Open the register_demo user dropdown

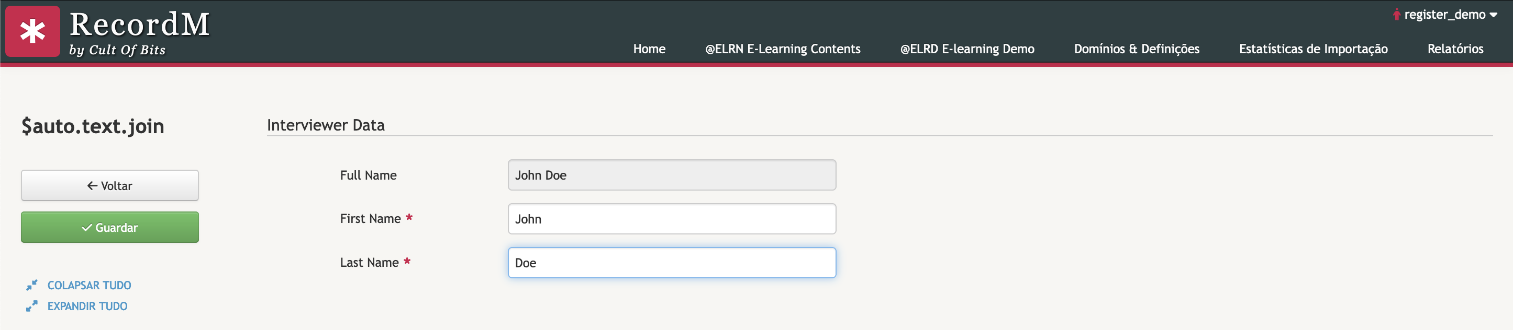[1444, 15]
